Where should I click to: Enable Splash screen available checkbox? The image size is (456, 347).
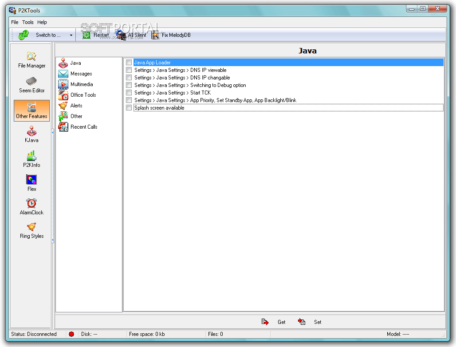point(129,108)
